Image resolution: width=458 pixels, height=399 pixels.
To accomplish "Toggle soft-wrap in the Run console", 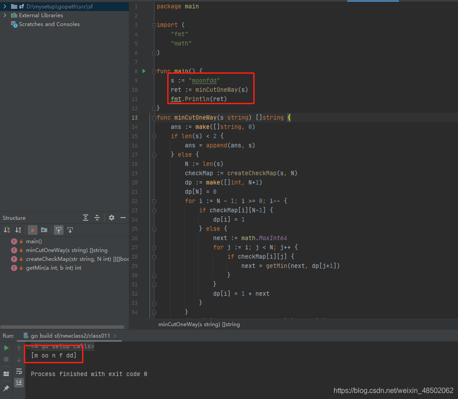I will (19, 371).
